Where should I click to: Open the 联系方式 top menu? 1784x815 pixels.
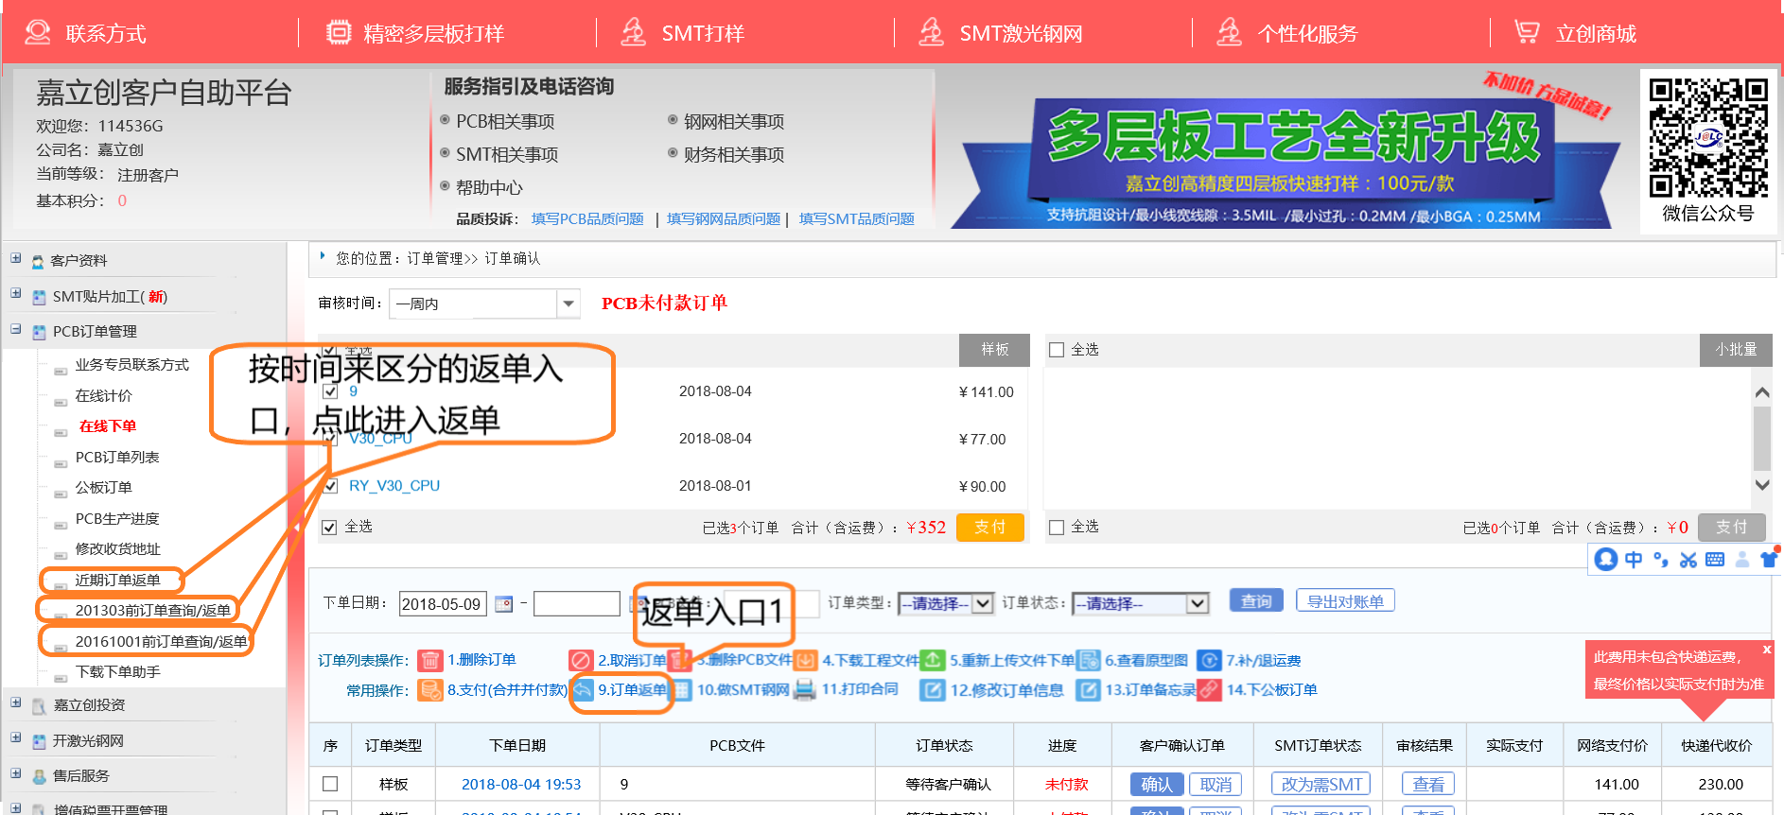(x=106, y=34)
